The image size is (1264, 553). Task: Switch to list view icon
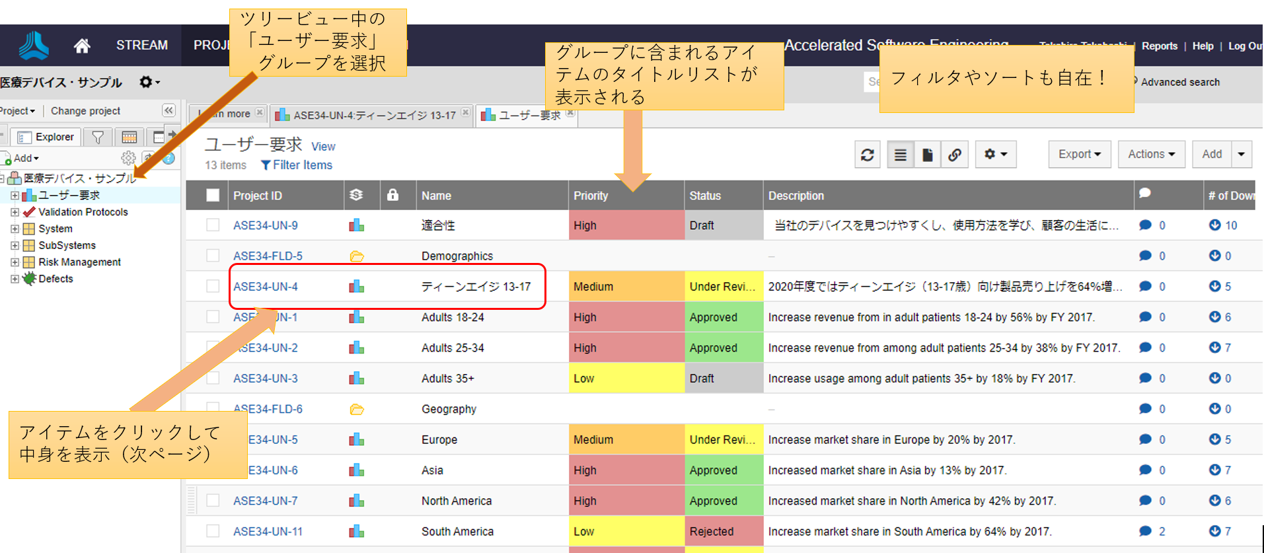coord(900,155)
